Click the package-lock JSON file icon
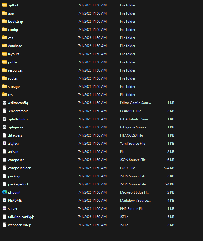203x241 pixels. 5,184
